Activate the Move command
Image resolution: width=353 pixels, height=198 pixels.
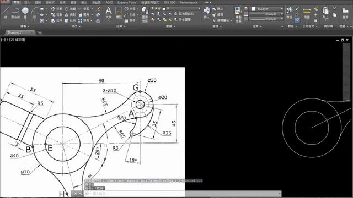pyautogui.click(x=57, y=9)
